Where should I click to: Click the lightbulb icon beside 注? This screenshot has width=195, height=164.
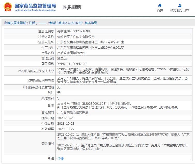point(49,158)
